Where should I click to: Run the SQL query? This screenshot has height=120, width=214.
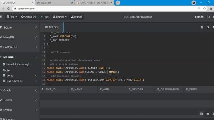[44, 17]
